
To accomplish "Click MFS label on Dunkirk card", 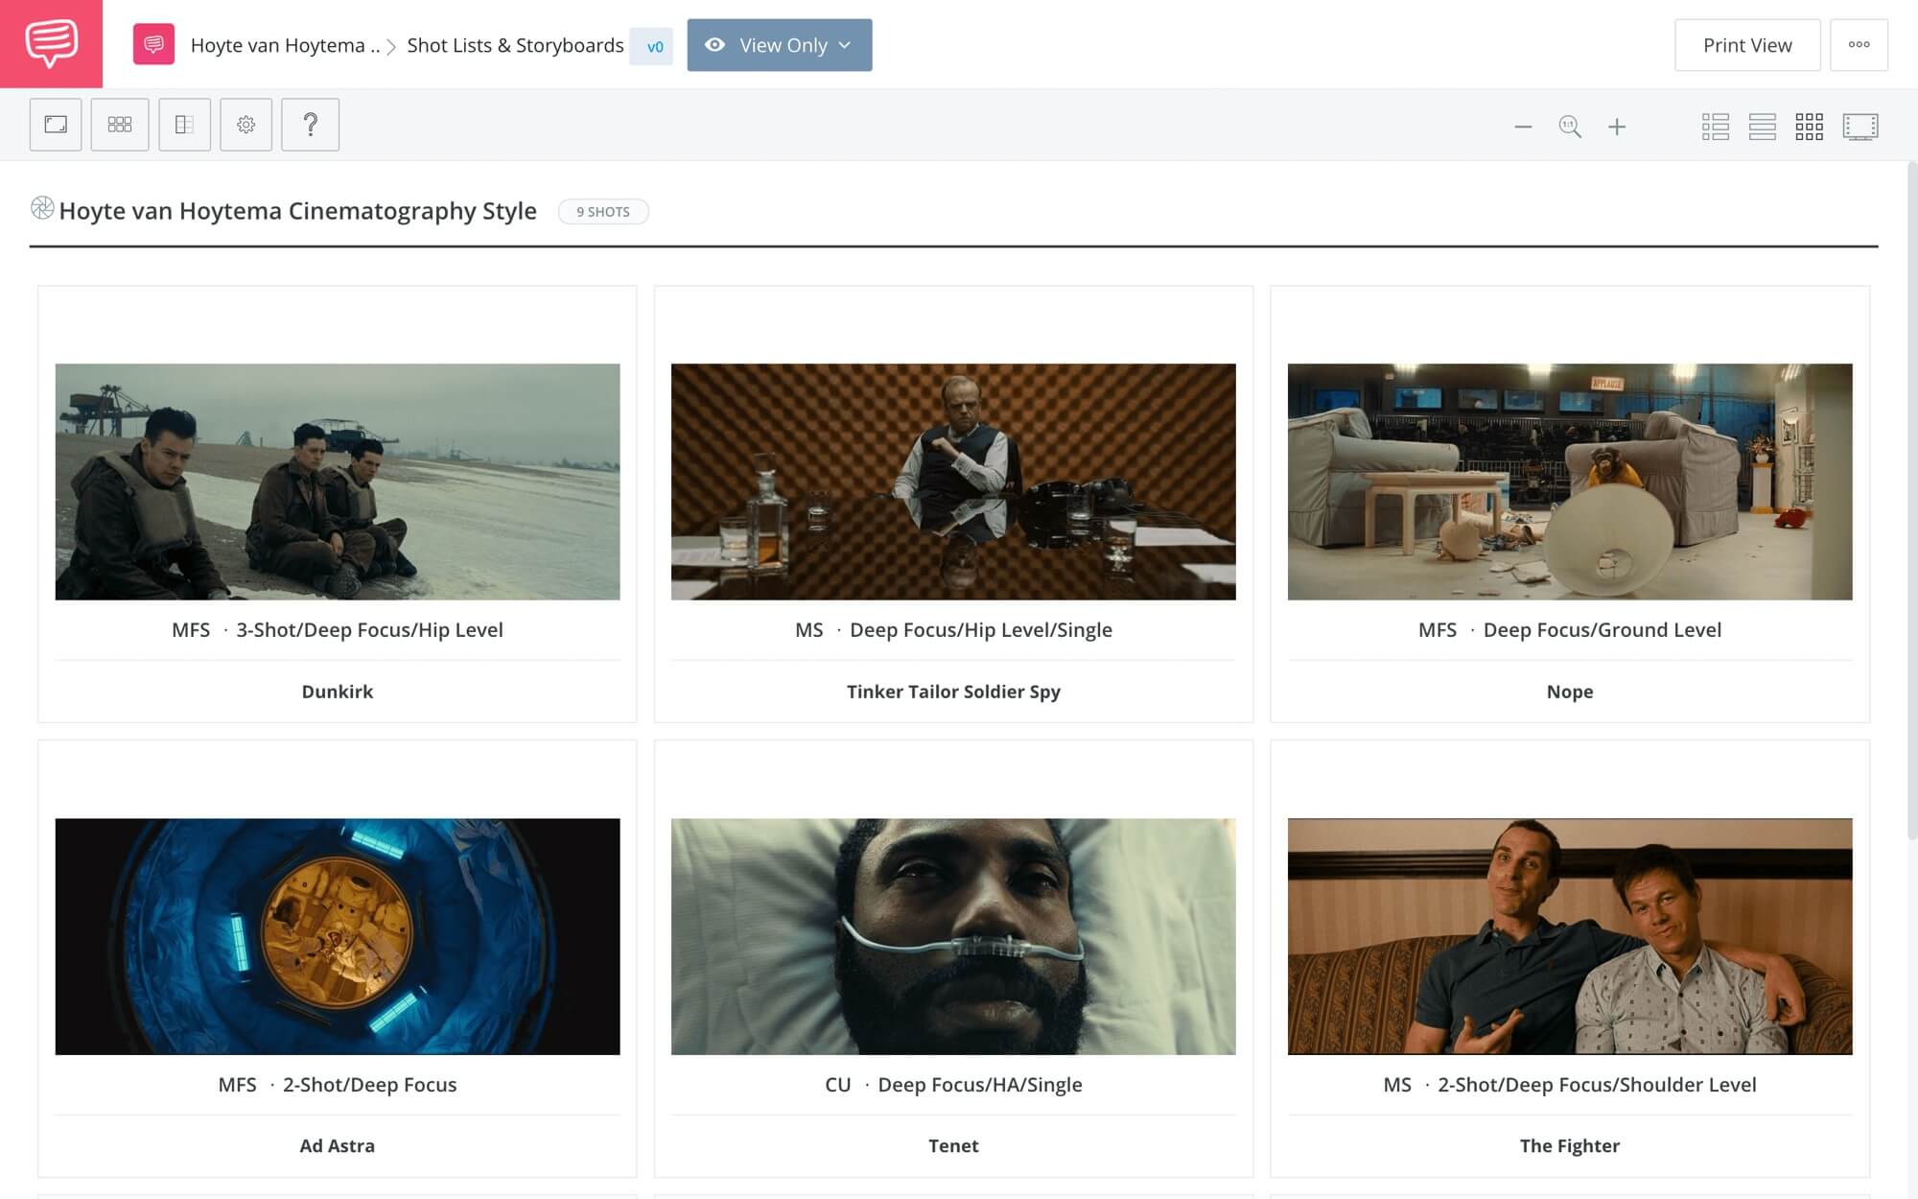I will point(191,630).
